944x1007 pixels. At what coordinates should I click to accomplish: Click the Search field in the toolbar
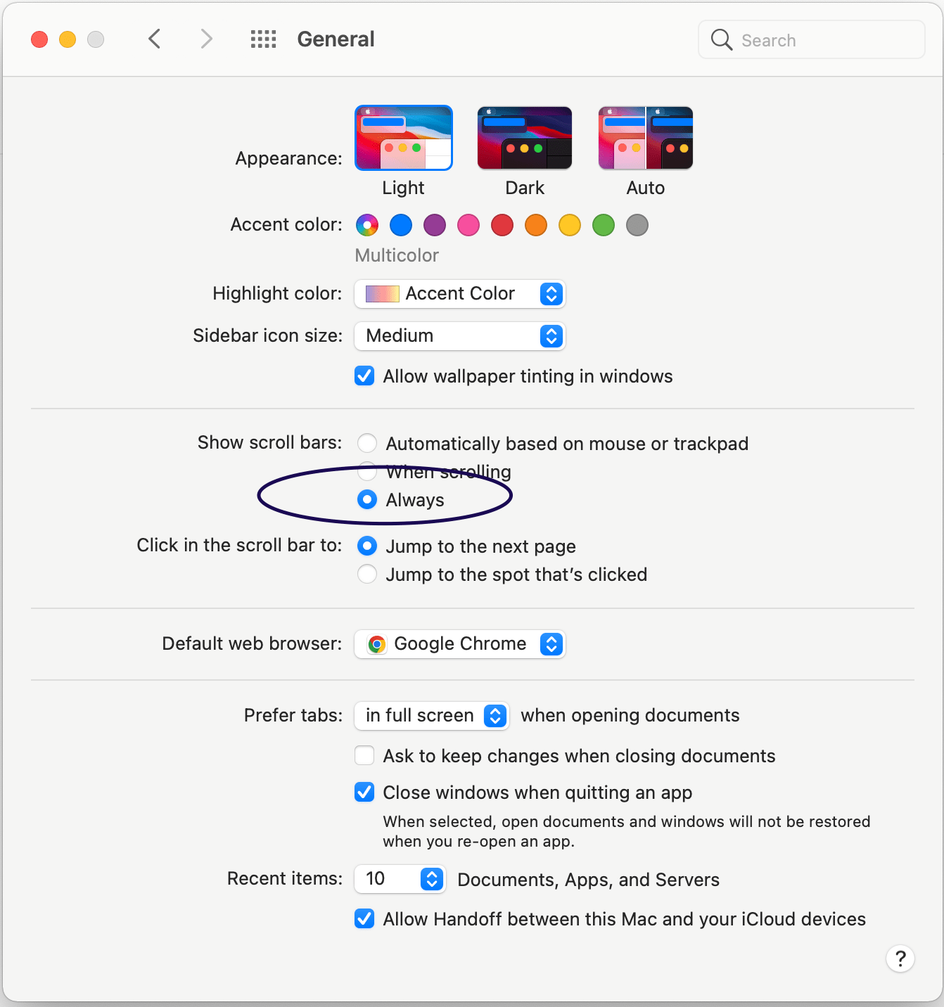click(812, 39)
